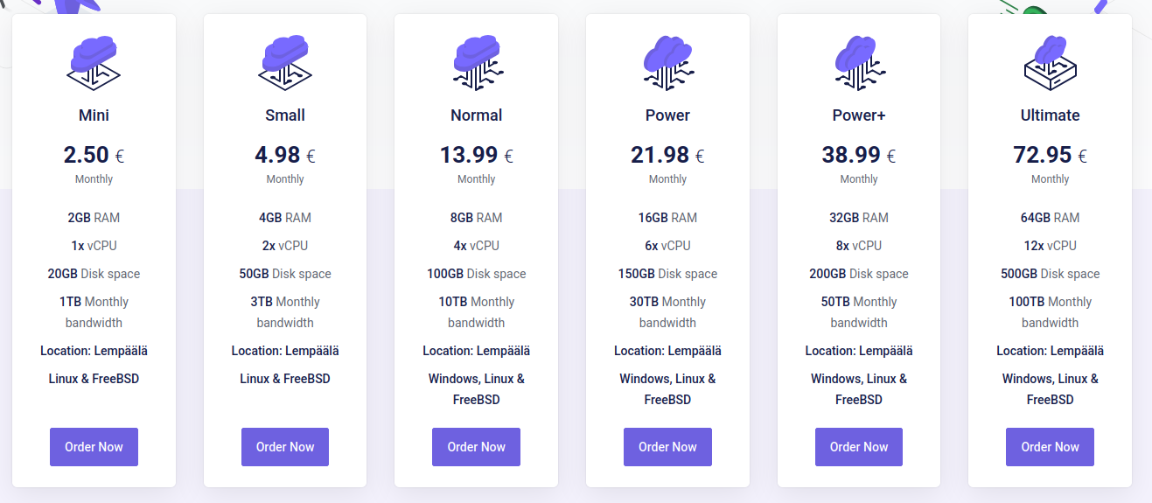Click the Small plan title

(x=285, y=115)
